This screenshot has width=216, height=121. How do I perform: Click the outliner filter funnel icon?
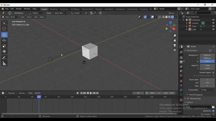[x=215, y=13]
